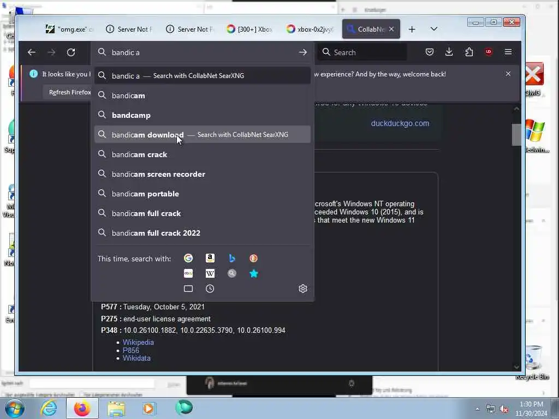Open the Firefox hamburger menu
Viewport: 559px width, 419px height.
[x=508, y=52]
